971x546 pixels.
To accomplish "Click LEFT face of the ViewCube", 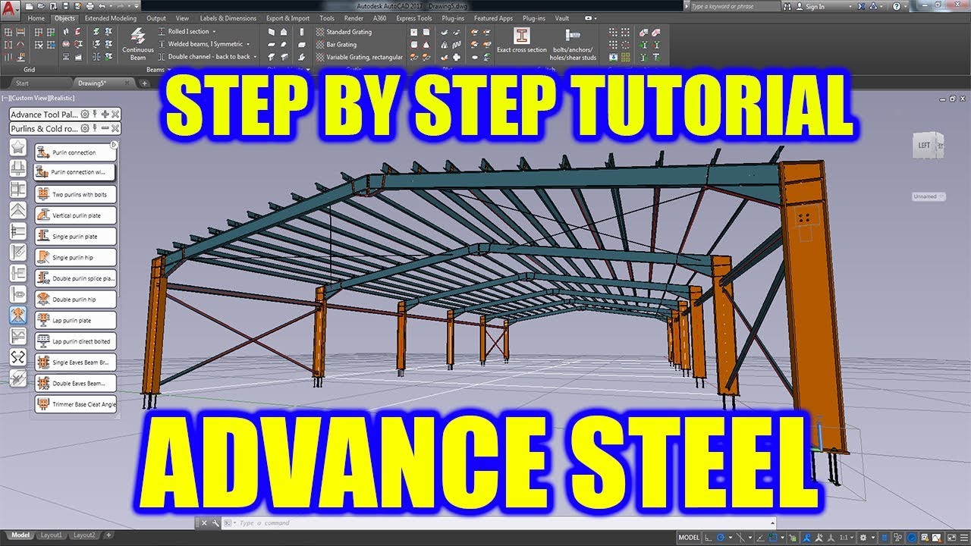I will [925, 146].
